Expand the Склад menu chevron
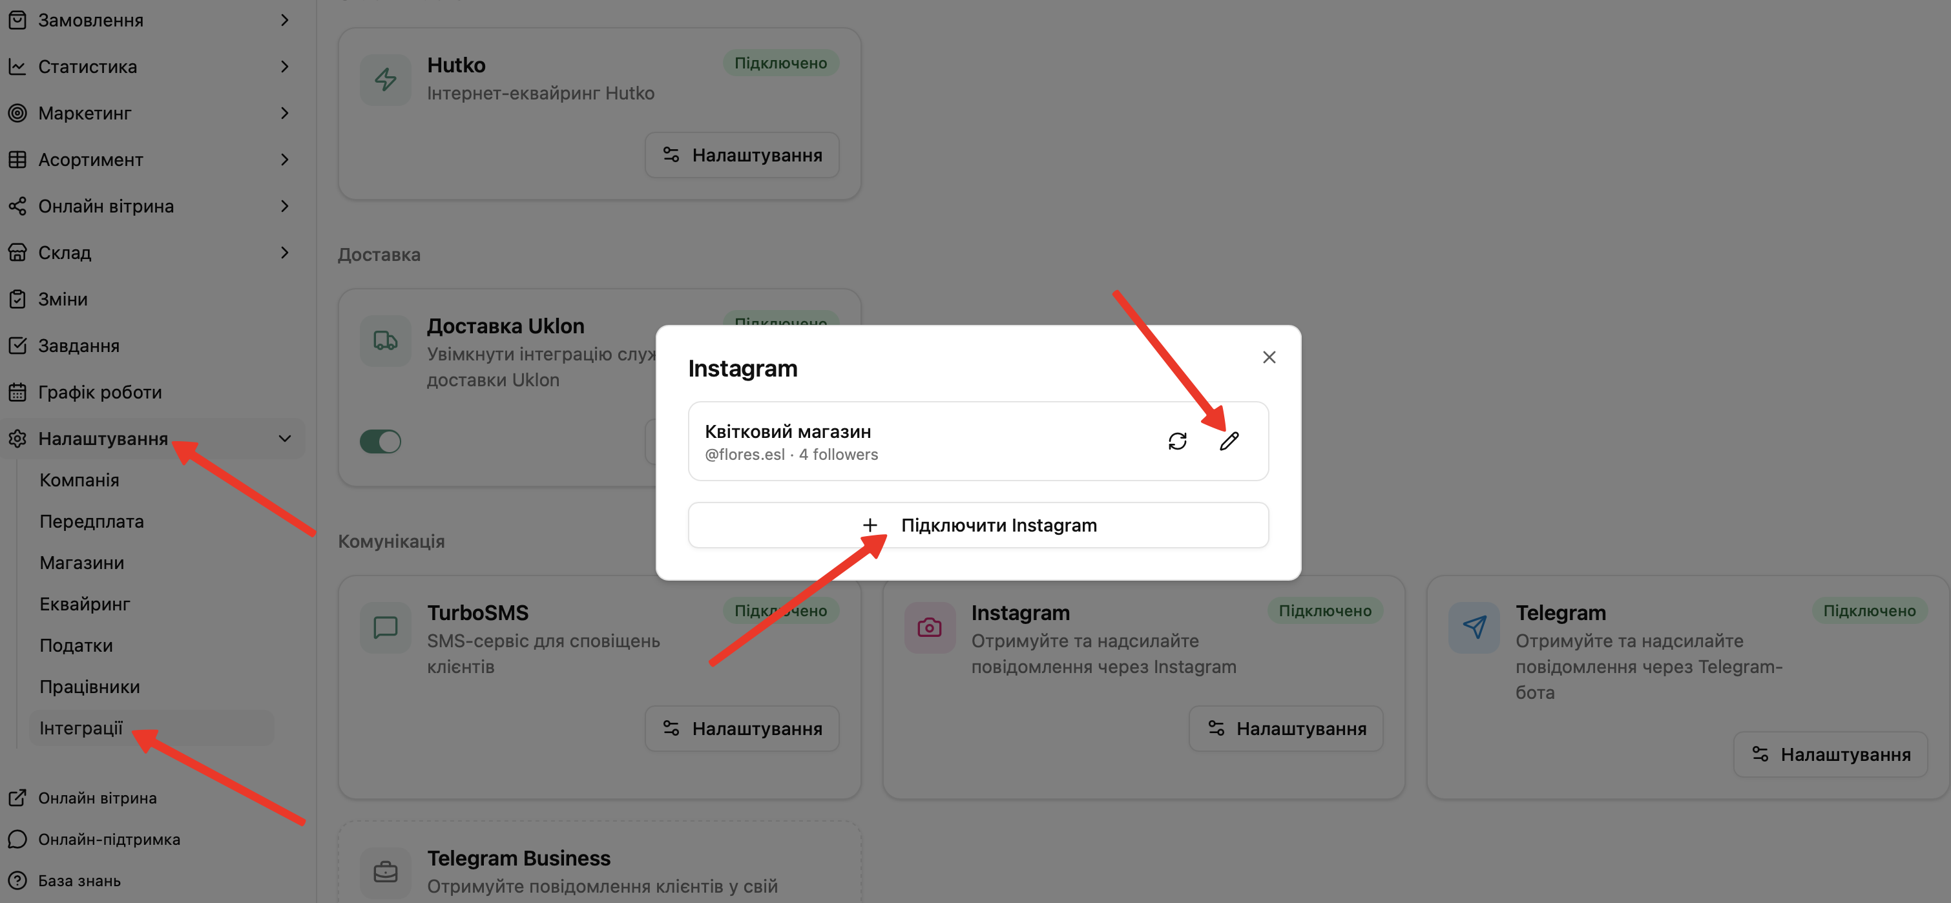 pos(285,253)
